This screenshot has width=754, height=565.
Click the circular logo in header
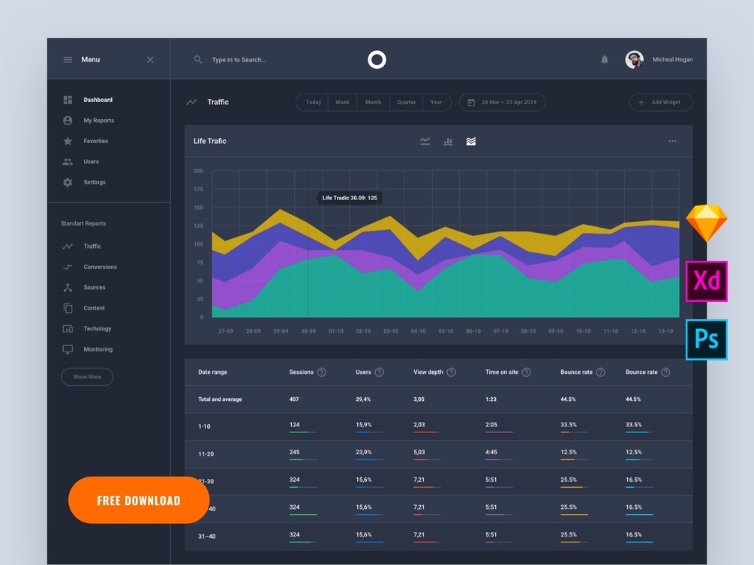[377, 60]
